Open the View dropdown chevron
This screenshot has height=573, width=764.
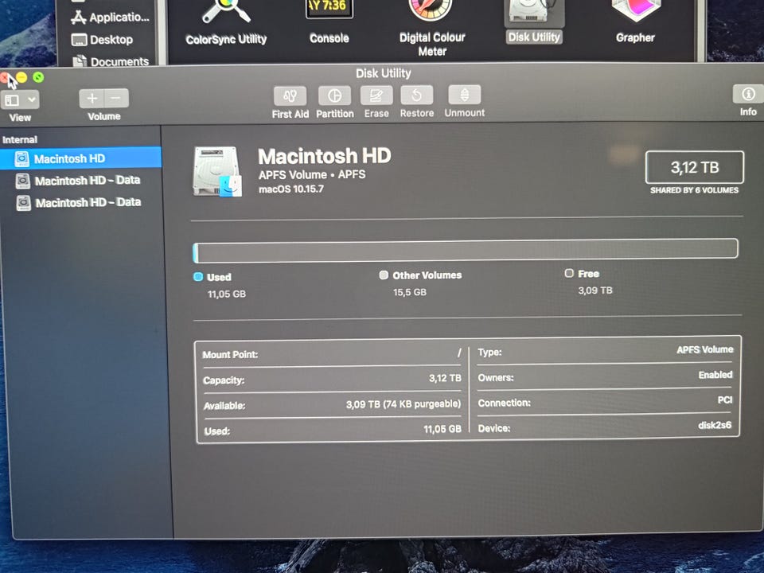[31, 100]
